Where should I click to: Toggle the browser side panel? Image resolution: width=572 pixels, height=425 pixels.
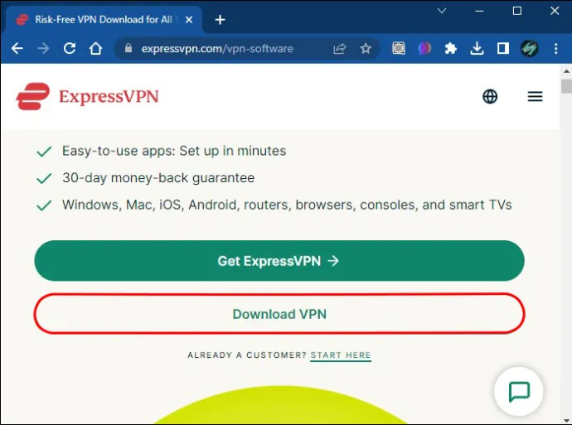(503, 49)
